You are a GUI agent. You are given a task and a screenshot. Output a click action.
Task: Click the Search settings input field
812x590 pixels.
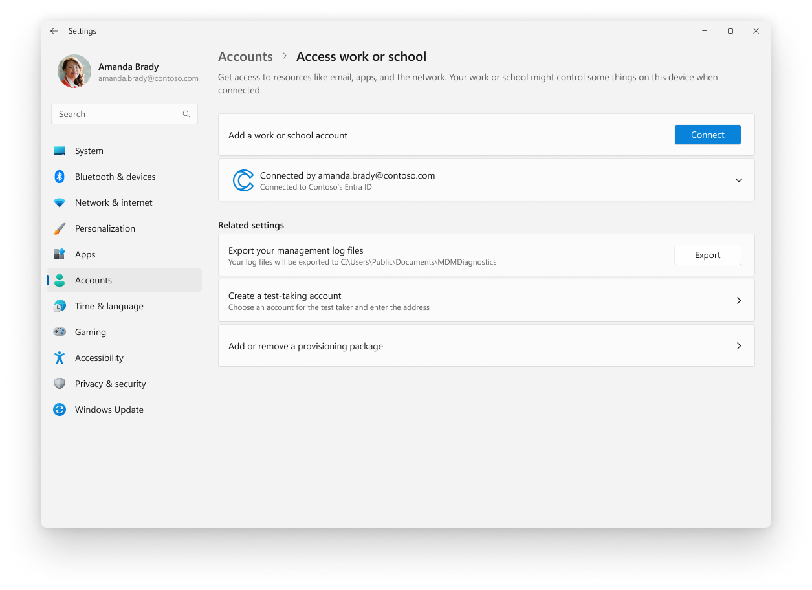tap(124, 114)
